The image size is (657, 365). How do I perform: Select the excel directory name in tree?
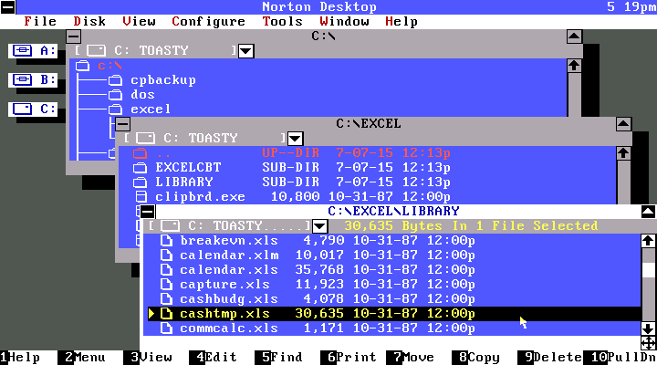[151, 109]
